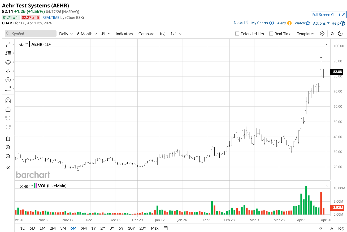The height and width of the screenshot is (232, 347).
Task: Toggle the log scale button
Action: pyautogui.click(x=341, y=228)
